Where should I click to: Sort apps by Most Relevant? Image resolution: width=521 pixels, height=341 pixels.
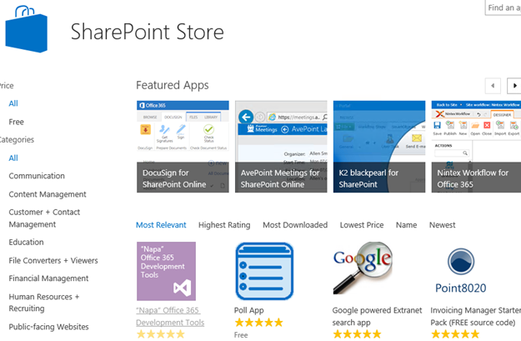[161, 225]
